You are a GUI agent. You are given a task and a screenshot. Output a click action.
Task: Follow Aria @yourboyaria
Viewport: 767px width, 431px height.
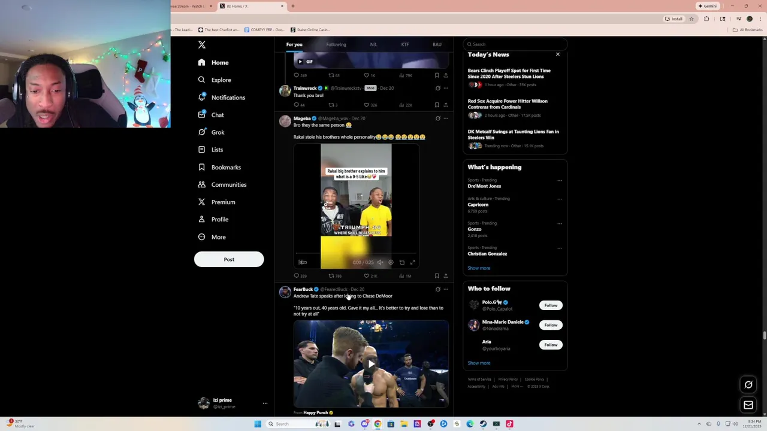[551, 345]
